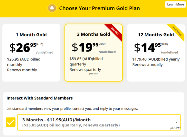
Task: Click the $179.40 billed yearly text
Action: pos(156,59)
